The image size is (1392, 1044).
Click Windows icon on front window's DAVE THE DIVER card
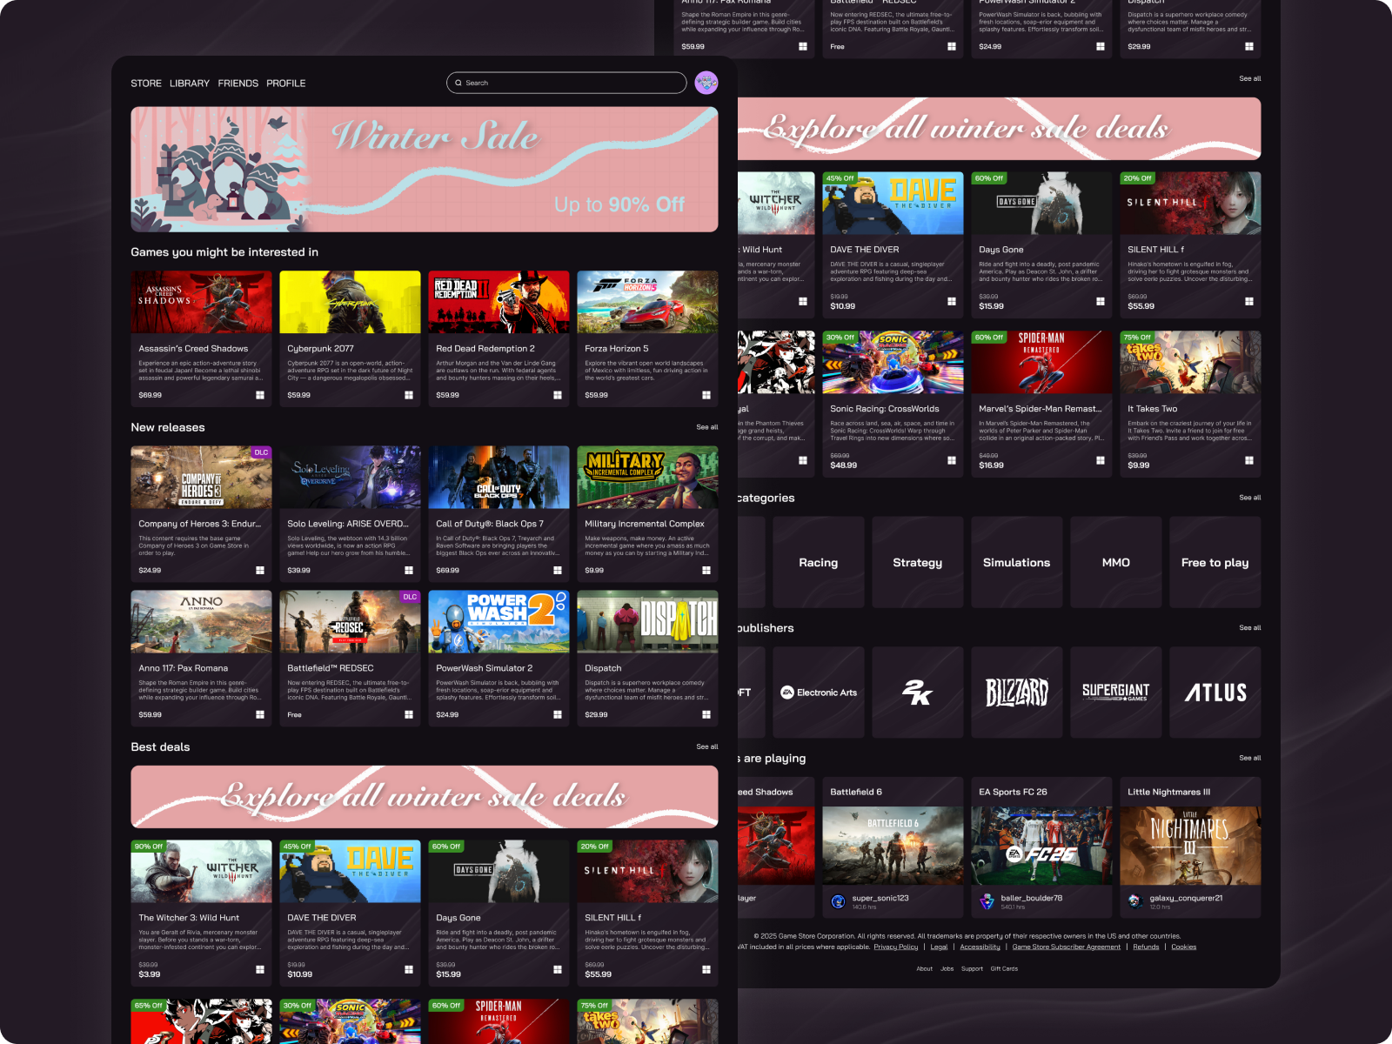(409, 969)
